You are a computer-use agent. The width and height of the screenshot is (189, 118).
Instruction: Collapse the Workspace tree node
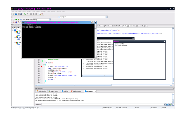[x=13, y=30]
